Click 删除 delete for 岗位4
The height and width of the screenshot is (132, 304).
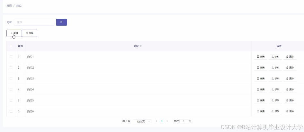click(290, 90)
